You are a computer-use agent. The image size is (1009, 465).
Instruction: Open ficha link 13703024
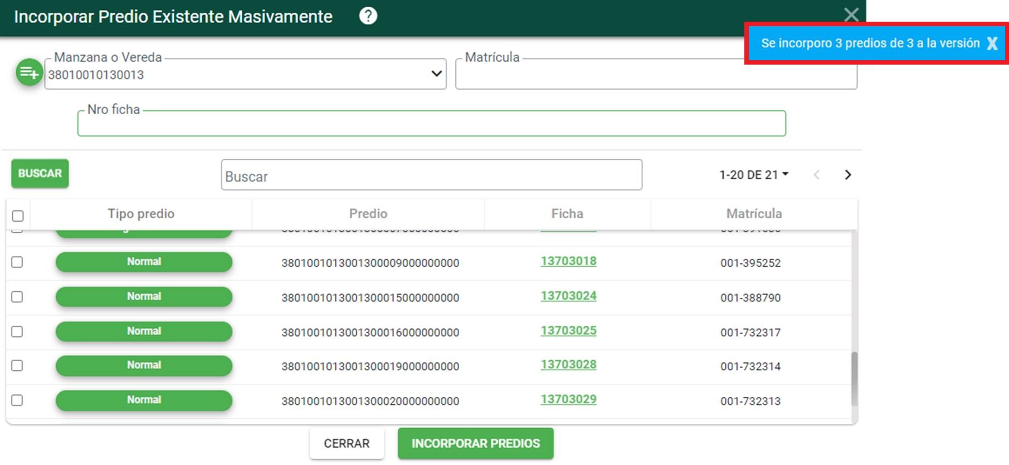click(x=568, y=296)
